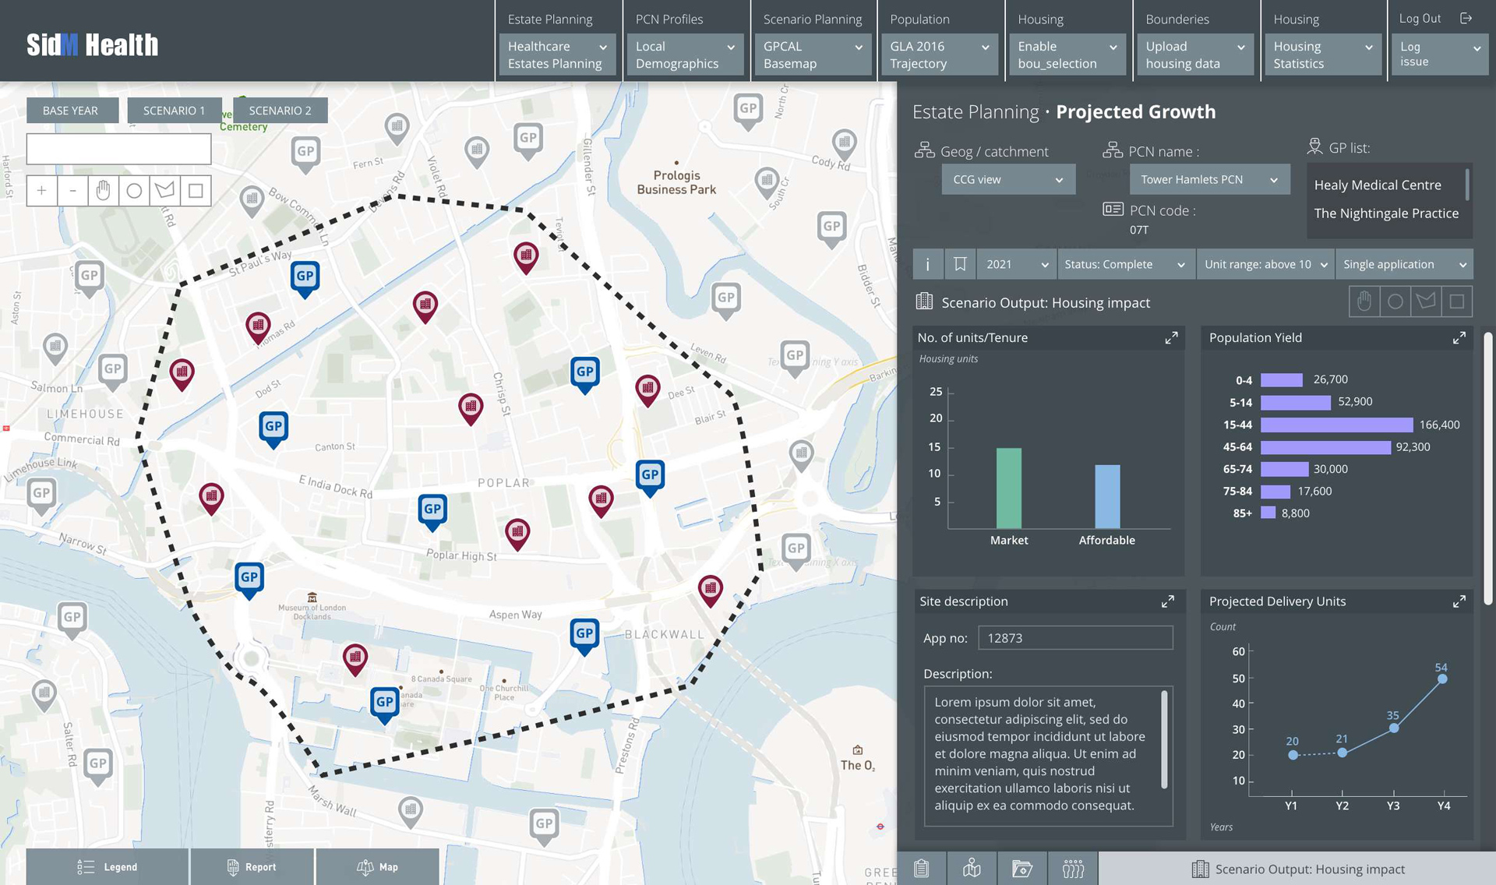Select the map pan hand tool
This screenshot has width=1496, height=885.
tap(103, 190)
